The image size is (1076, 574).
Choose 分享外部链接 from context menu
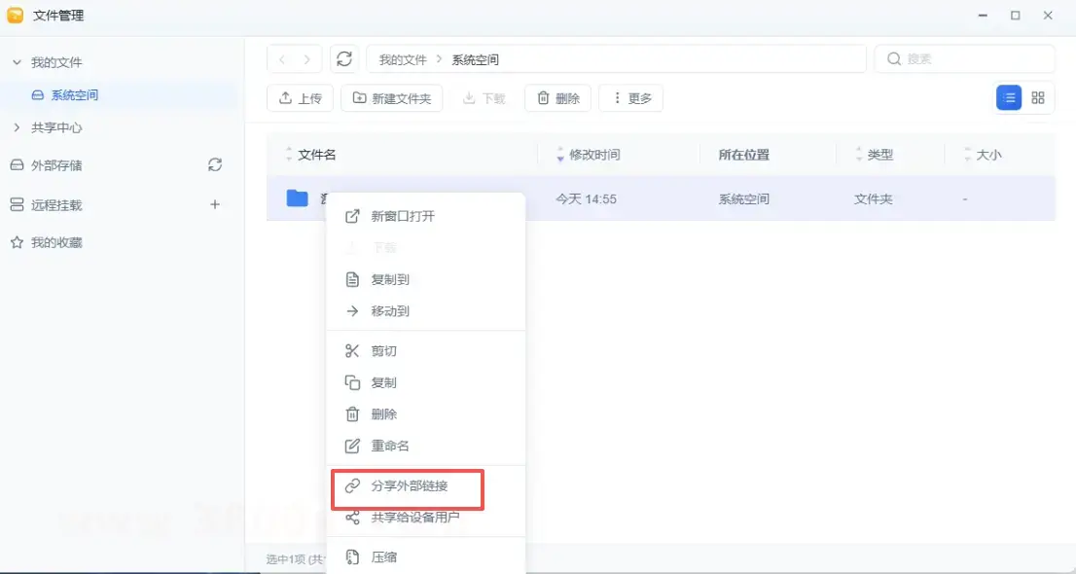coord(409,485)
